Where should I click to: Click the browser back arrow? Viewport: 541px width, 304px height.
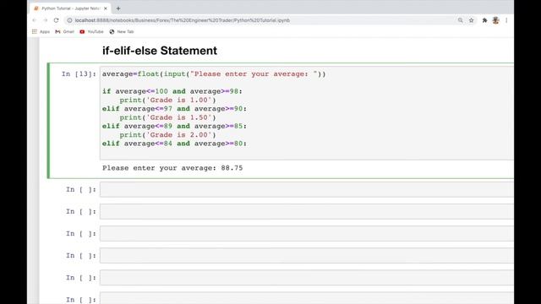point(34,20)
